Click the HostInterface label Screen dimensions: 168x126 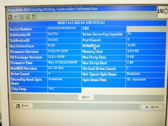pyautogui.click(x=22, y=46)
